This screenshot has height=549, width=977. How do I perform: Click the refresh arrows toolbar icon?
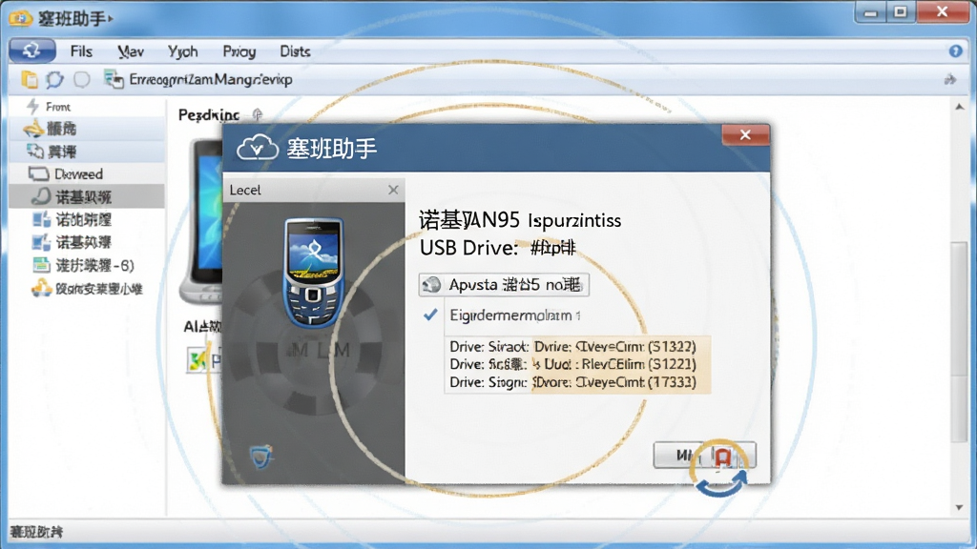[54, 80]
